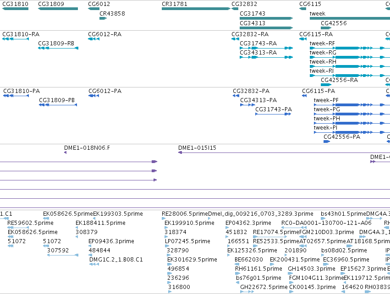Image resolution: width=390 pixels, height=294 pixels.
Task: Click the CG34313-RA transcript glyph
Action: [266, 57]
